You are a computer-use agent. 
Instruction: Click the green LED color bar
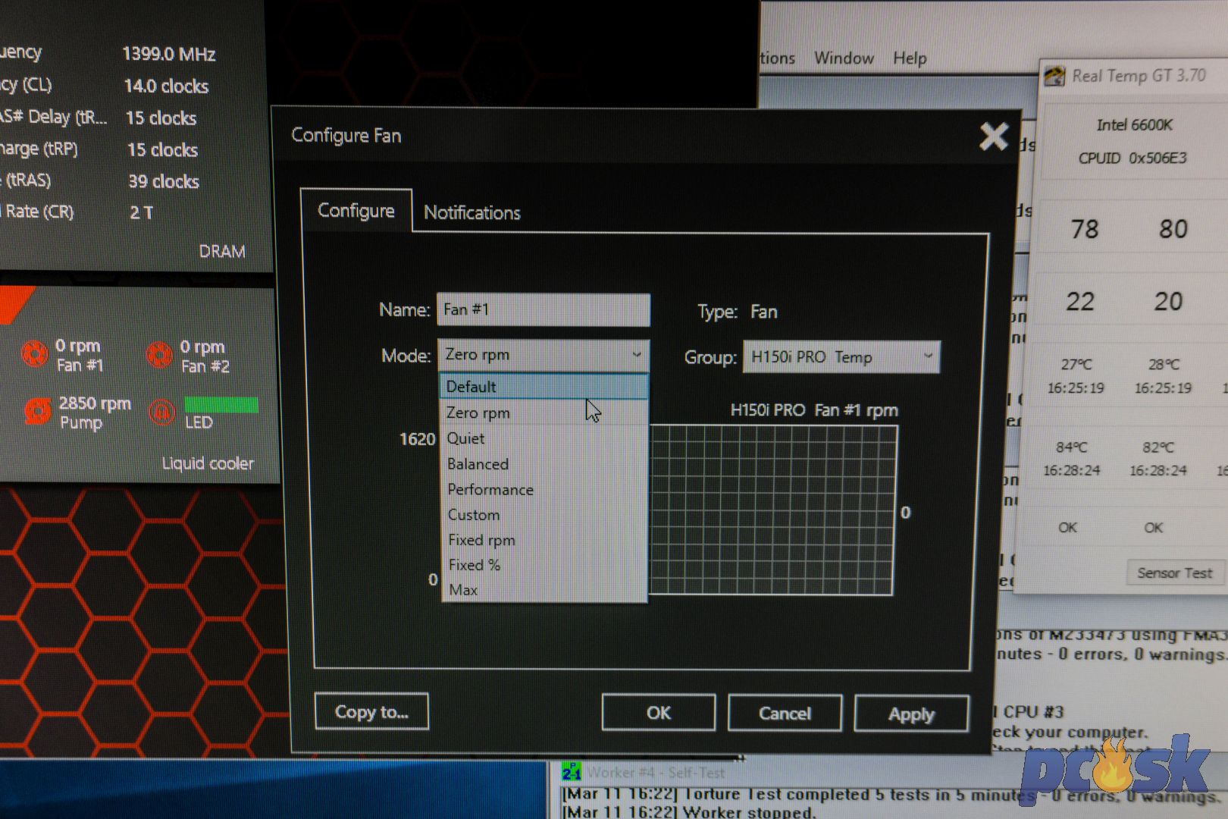pos(221,405)
